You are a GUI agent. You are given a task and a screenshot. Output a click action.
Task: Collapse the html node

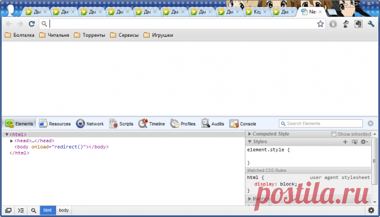[7, 135]
